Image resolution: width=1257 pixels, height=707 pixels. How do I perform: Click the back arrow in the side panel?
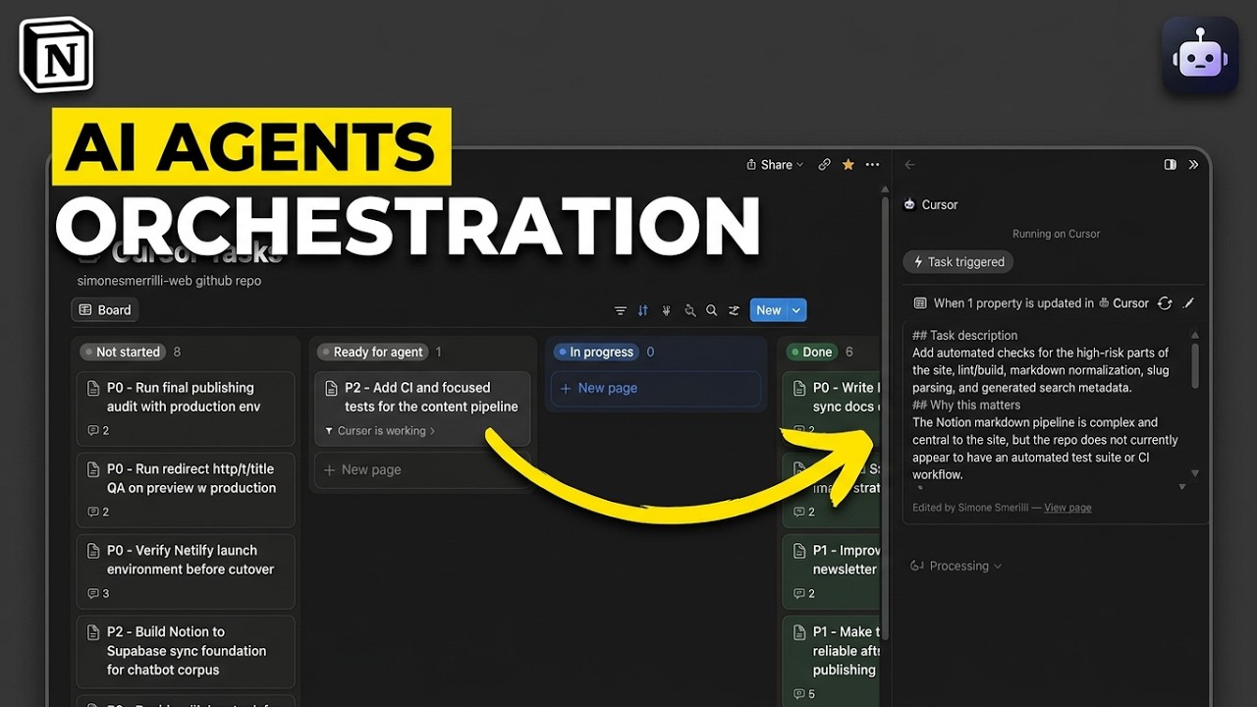point(909,165)
